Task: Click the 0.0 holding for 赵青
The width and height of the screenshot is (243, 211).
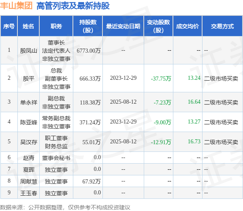Action: (97, 157)
